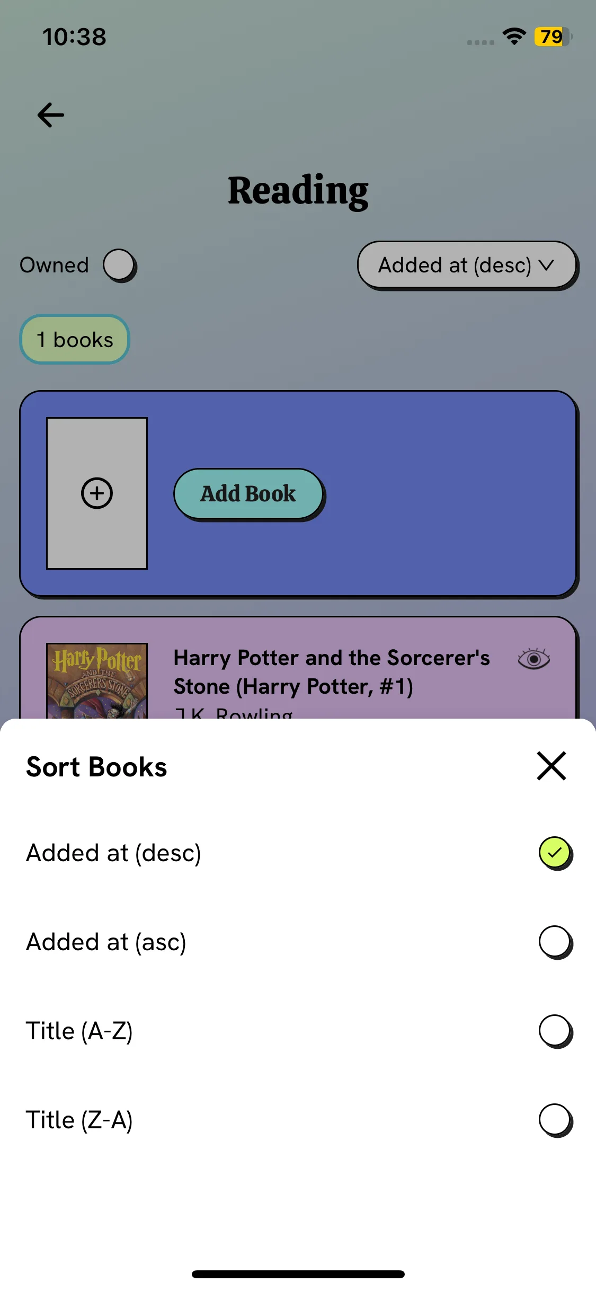Viewport: 596px width, 1291px height.
Task: Select Added at (asc) radio button
Action: (x=555, y=942)
